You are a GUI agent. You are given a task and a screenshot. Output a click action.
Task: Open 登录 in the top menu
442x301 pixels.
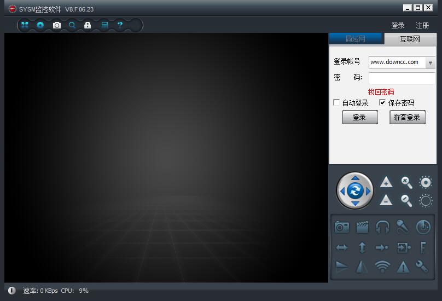click(x=398, y=25)
